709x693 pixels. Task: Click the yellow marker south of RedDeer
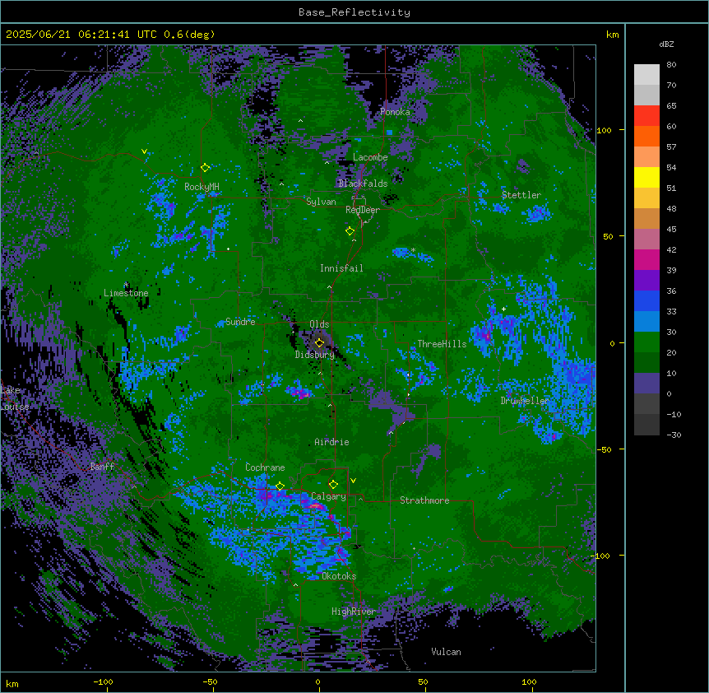click(x=350, y=231)
